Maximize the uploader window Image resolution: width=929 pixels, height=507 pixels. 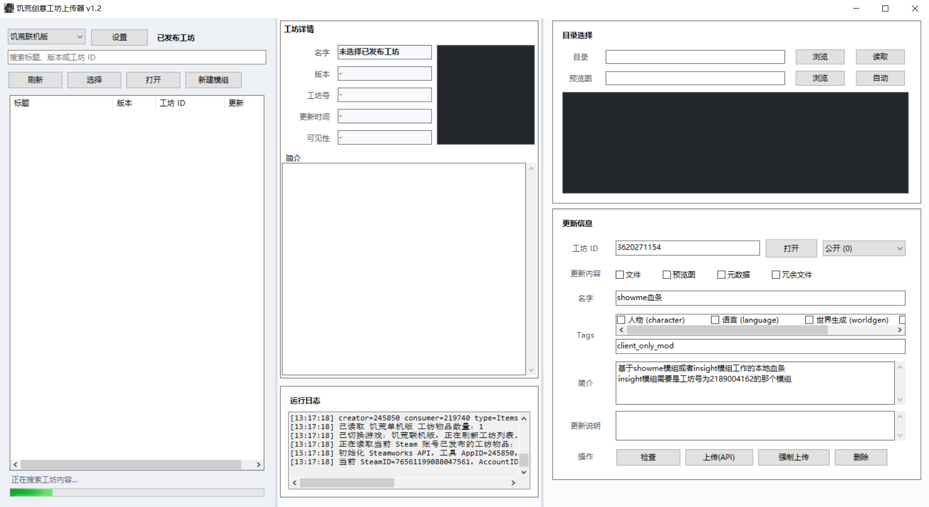click(885, 9)
